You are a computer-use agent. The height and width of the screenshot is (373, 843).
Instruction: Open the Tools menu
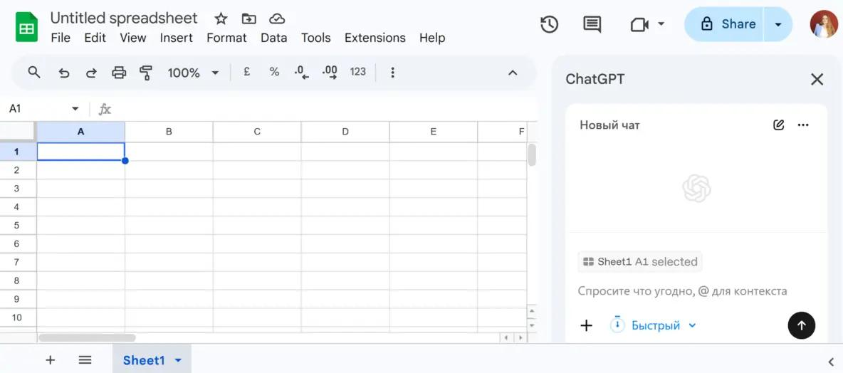[x=315, y=38]
